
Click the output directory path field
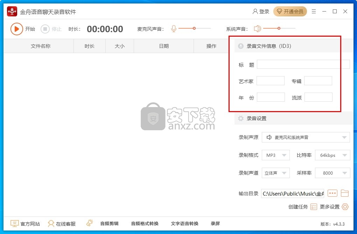[293, 193]
